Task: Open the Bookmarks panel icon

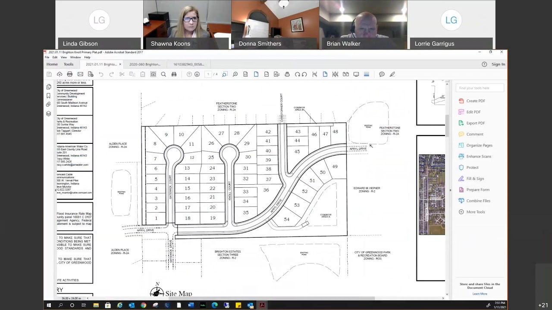Action: tap(49, 96)
